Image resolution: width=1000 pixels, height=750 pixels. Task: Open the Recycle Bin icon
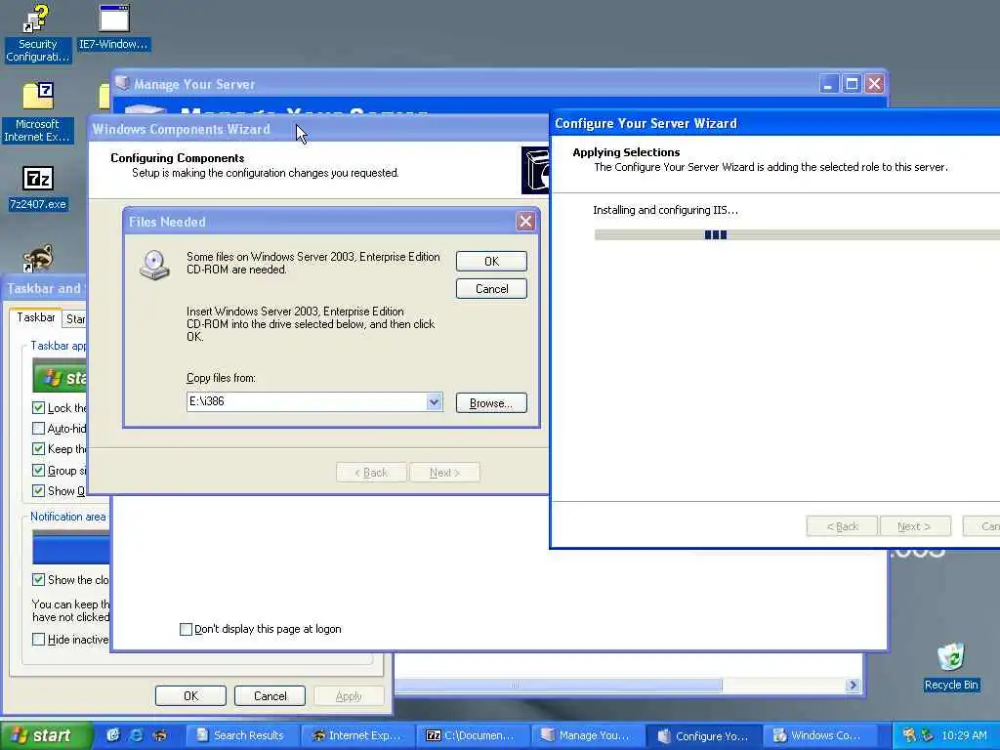(x=951, y=666)
